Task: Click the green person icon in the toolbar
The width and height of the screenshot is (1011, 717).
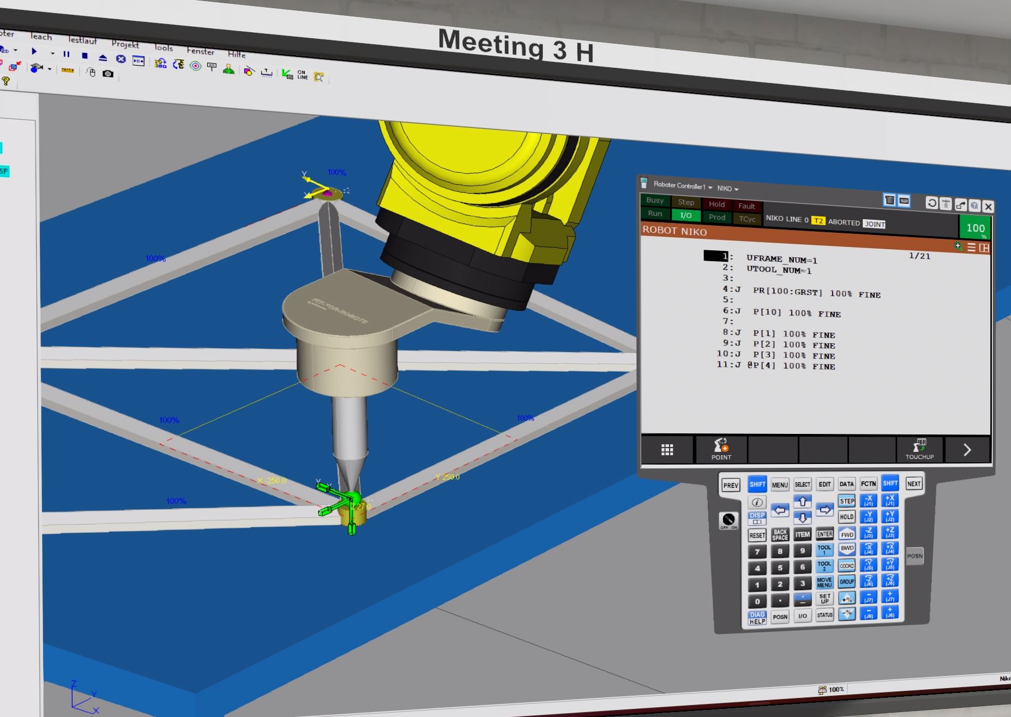Action: [229, 69]
